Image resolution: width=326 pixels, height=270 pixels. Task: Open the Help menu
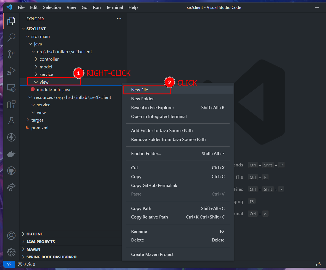(x=133, y=7)
